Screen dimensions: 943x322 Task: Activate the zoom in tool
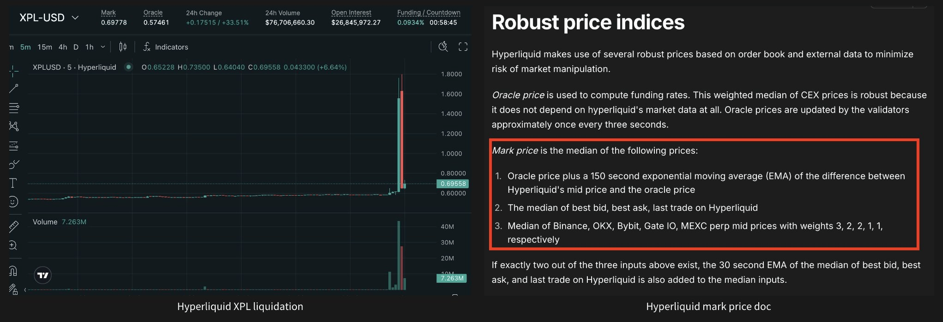tap(13, 245)
